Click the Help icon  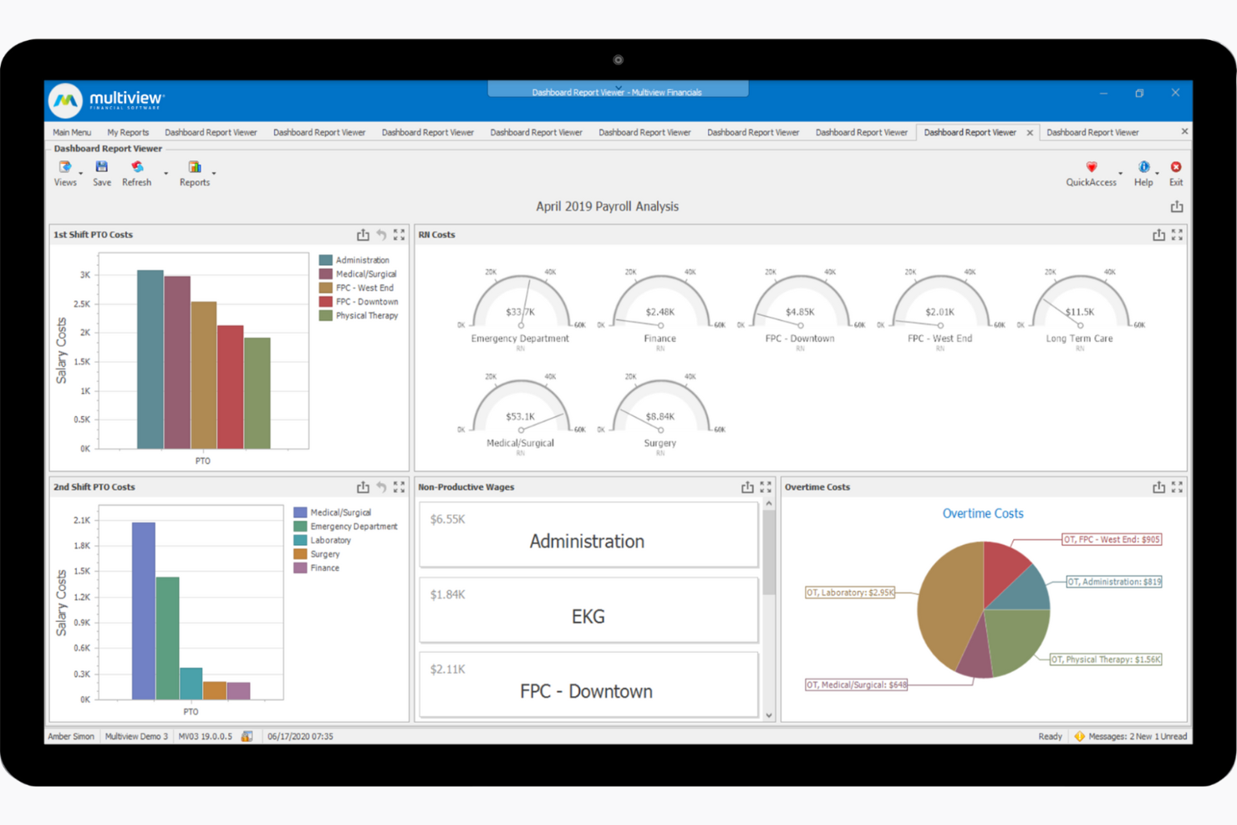(x=1143, y=167)
